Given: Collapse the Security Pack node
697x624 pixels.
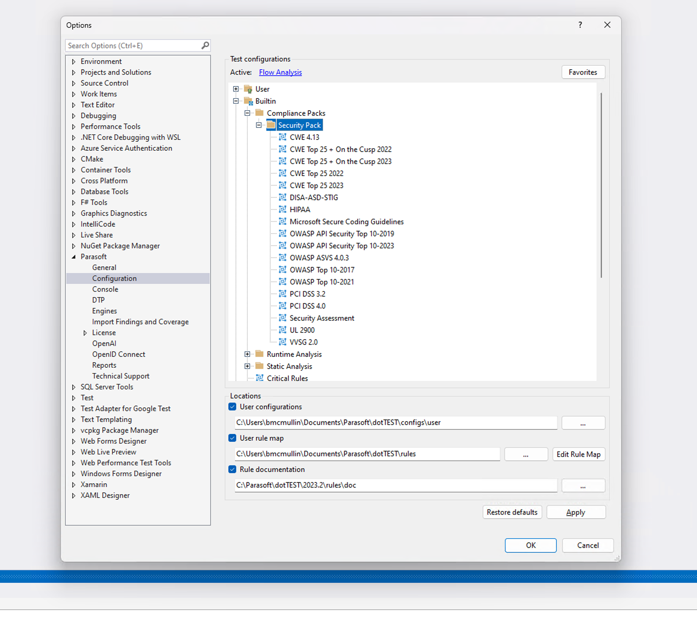Looking at the screenshot, I should point(259,125).
